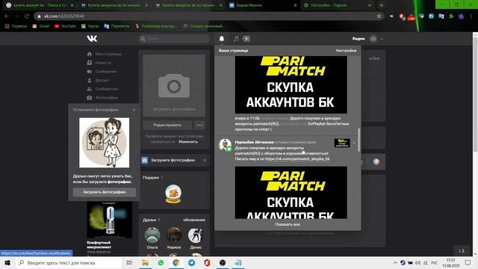Open notifications bell icon in VK header
Viewport: 478px width, 269px height.
point(222,39)
